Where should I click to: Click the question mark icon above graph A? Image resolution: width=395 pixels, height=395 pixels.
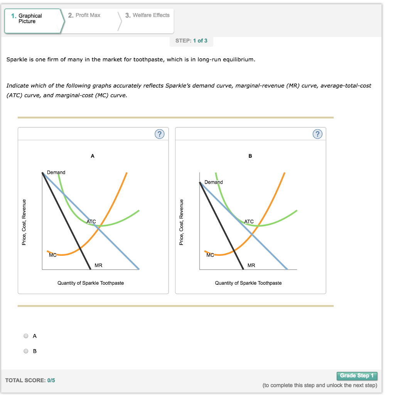[x=159, y=134]
